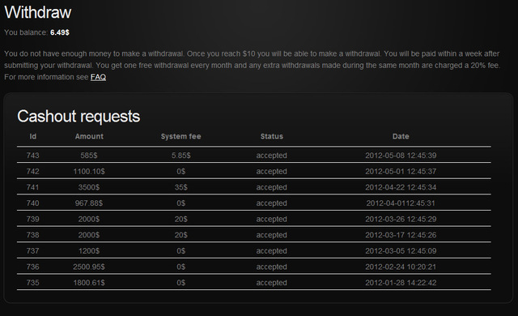Select request id 740

click(x=32, y=203)
